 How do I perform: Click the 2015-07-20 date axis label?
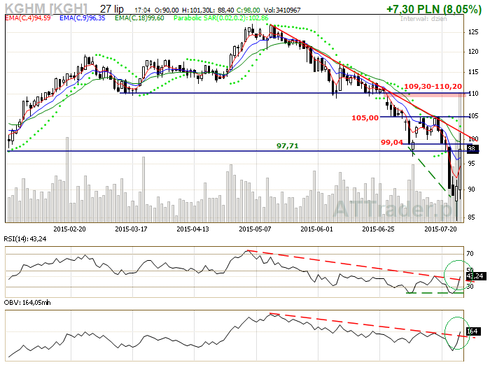coord(440,229)
